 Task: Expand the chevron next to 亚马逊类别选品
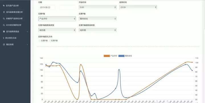coord(27,32)
